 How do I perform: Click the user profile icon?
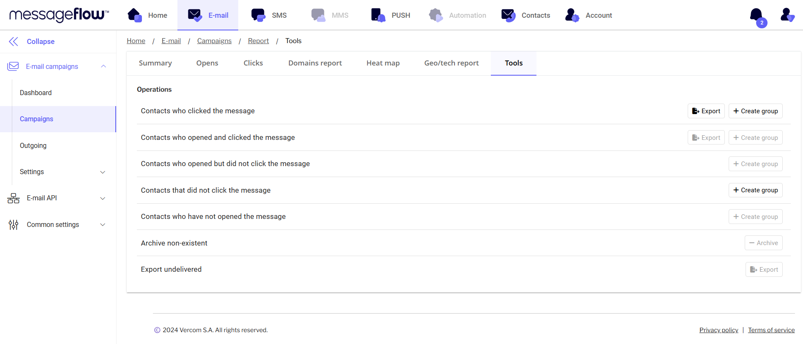(787, 15)
